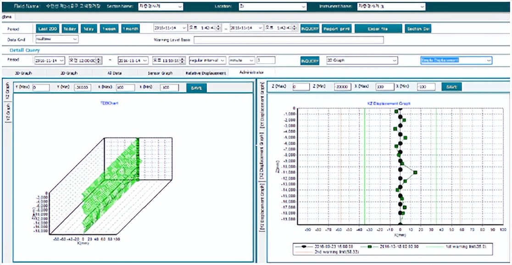This screenshot has height=265, width=512.
Task: Expand the Data Kind dropdown
Action: (56, 39)
